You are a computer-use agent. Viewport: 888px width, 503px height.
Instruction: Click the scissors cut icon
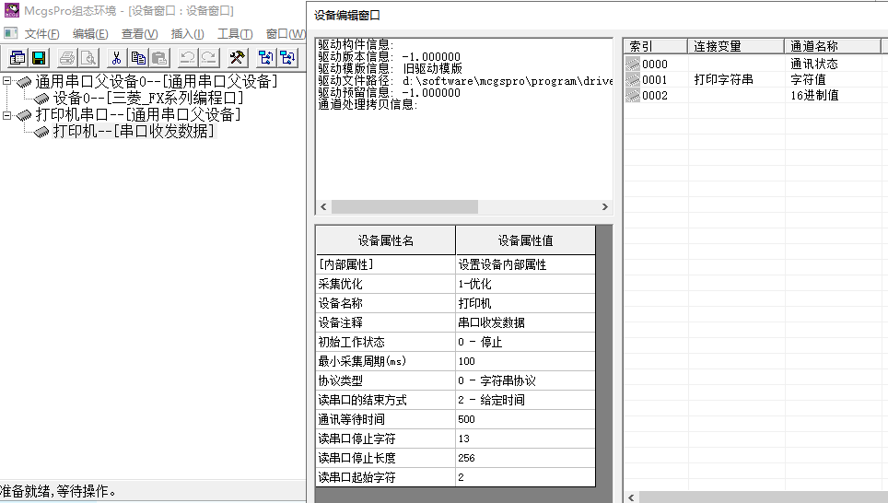[116, 58]
